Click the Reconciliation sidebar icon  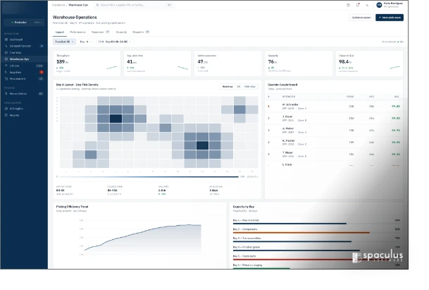6,94
